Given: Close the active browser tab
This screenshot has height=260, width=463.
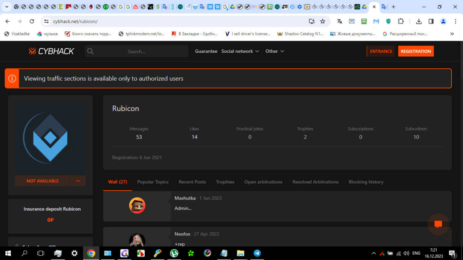Looking at the screenshot, I should click(374, 7).
